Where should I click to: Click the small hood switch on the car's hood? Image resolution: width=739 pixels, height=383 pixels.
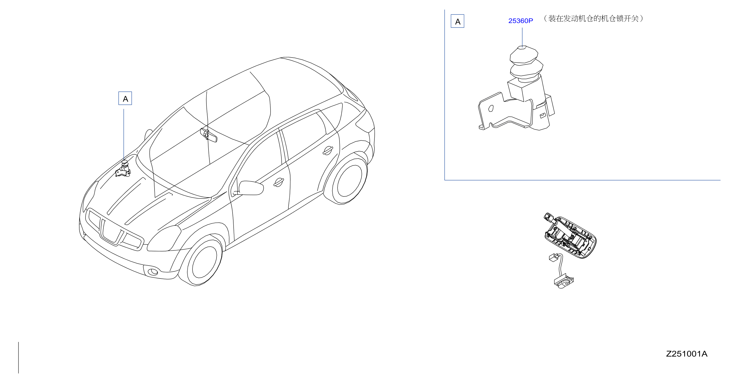tap(123, 169)
